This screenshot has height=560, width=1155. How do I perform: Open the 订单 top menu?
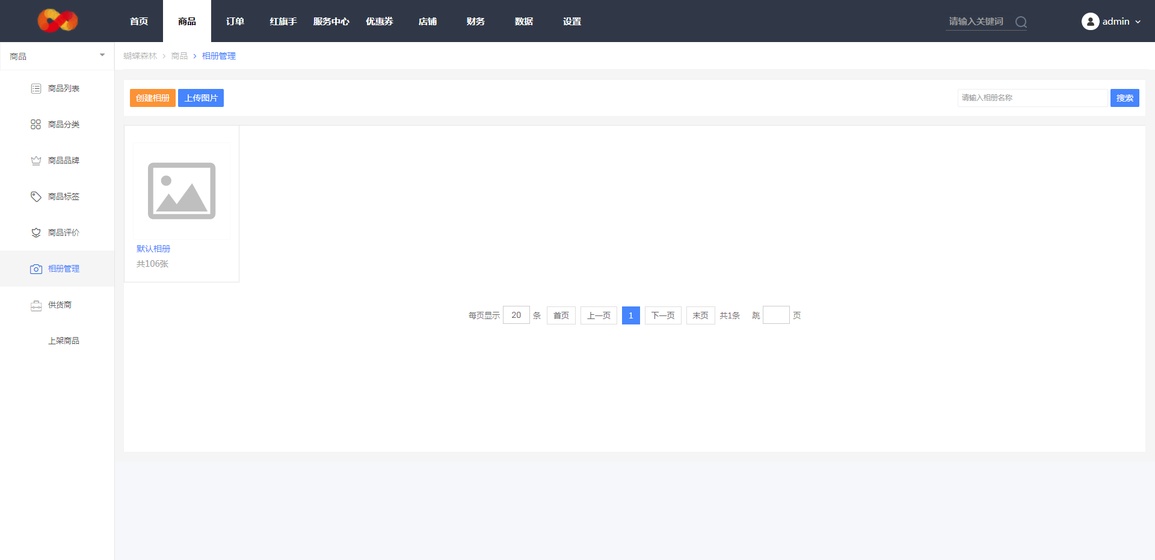(x=235, y=21)
